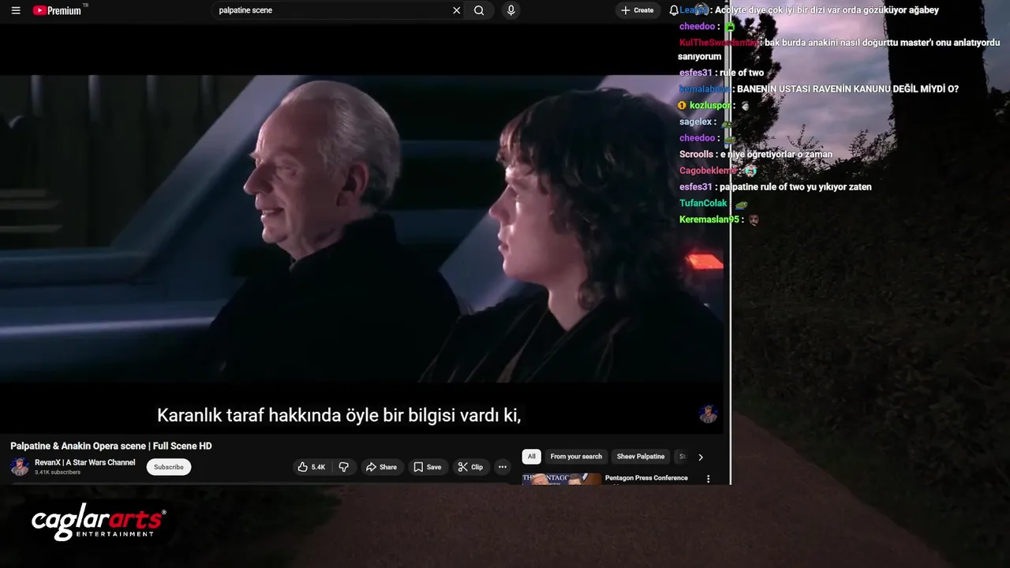Go to YouTube Premium home logo
This screenshot has width=1010, height=568.
58,10
